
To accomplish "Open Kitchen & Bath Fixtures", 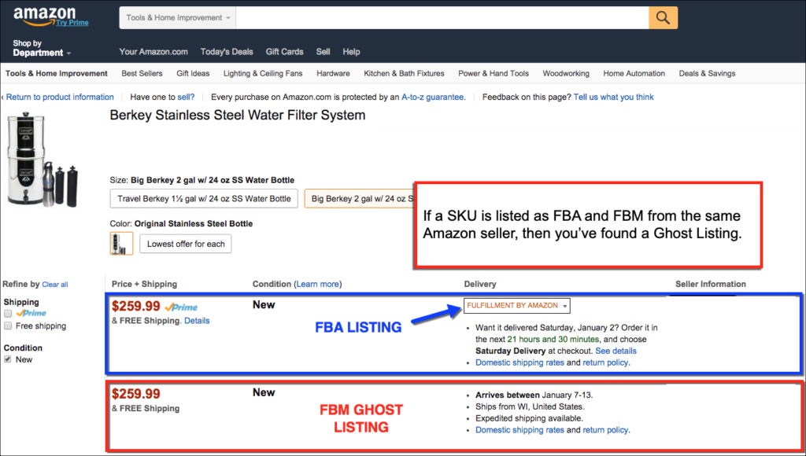I will (x=404, y=73).
